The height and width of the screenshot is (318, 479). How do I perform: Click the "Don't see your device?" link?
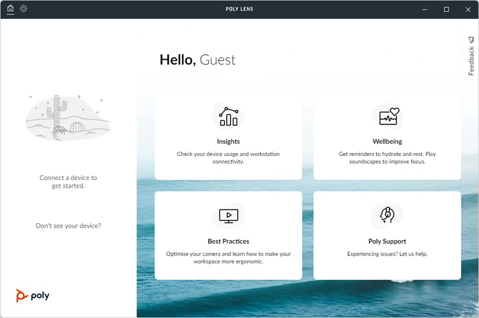(x=68, y=226)
